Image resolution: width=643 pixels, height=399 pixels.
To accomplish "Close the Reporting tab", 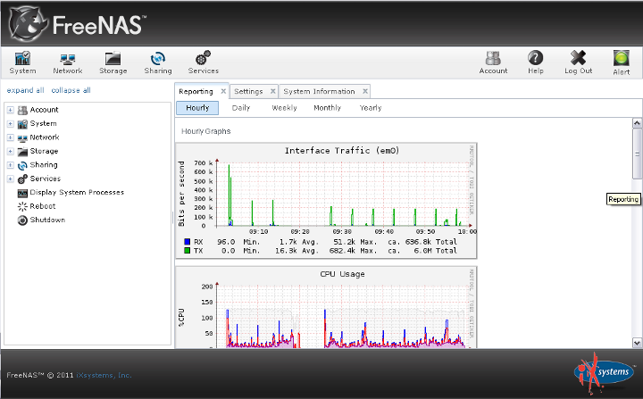I will pos(223,91).
